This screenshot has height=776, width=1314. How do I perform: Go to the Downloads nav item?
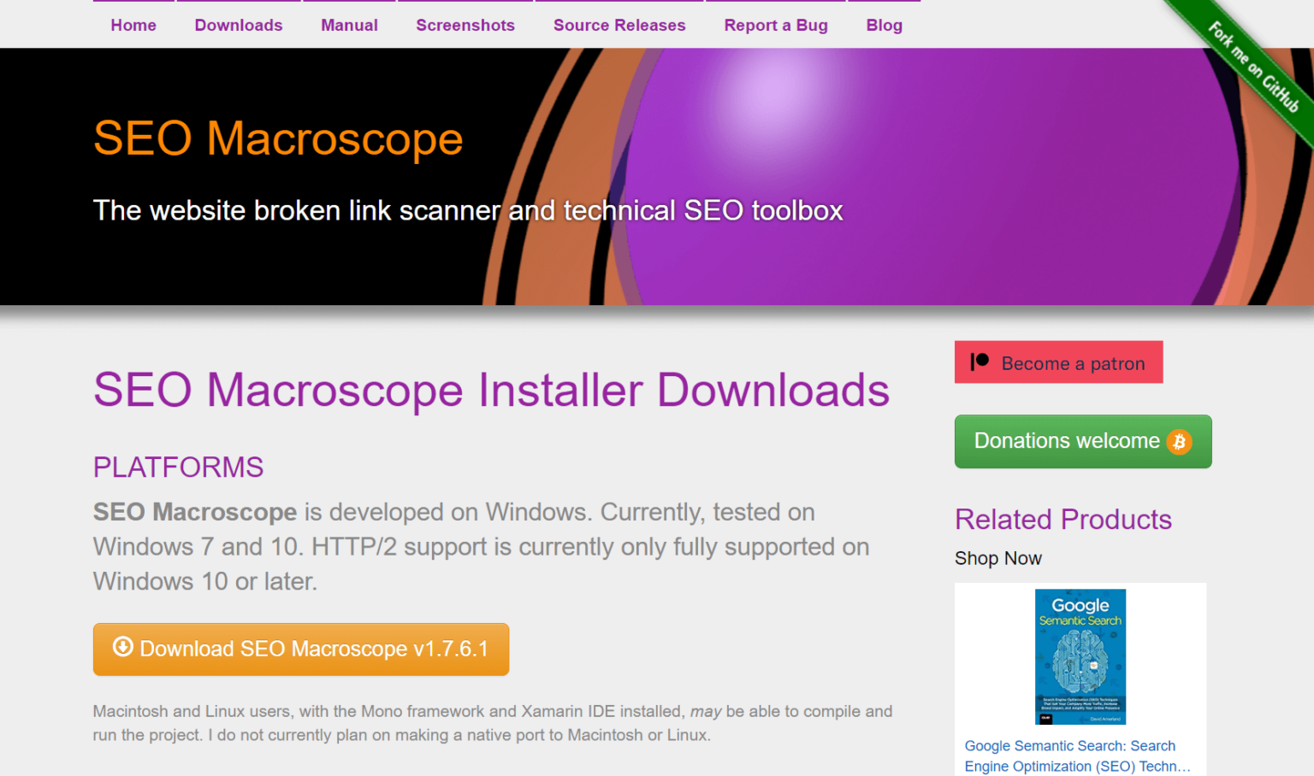click(x=239, y=25)
